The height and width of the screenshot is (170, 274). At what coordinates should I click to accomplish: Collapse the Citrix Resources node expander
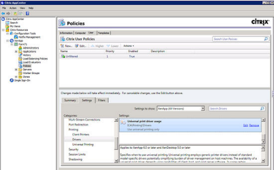tap(3, 30)
